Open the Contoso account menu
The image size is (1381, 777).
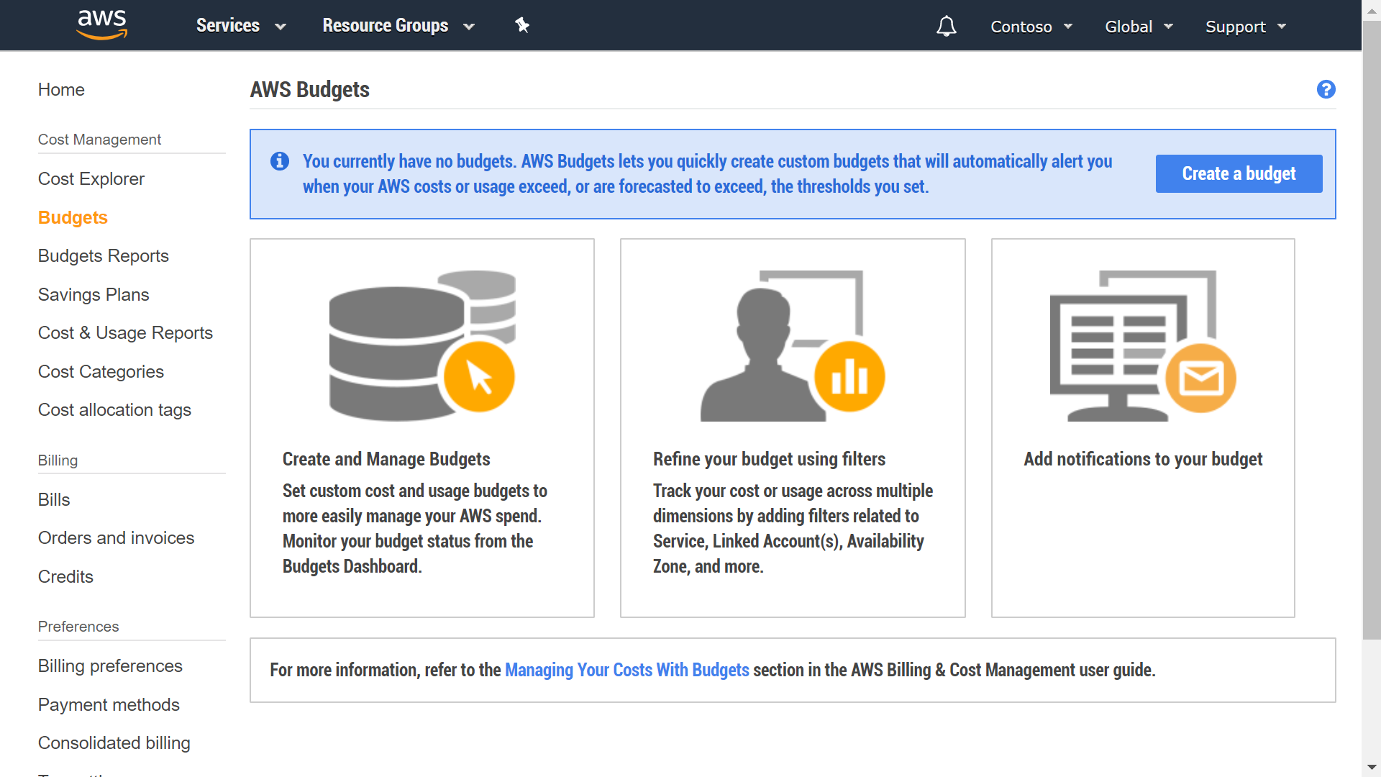coord(1031,27)
